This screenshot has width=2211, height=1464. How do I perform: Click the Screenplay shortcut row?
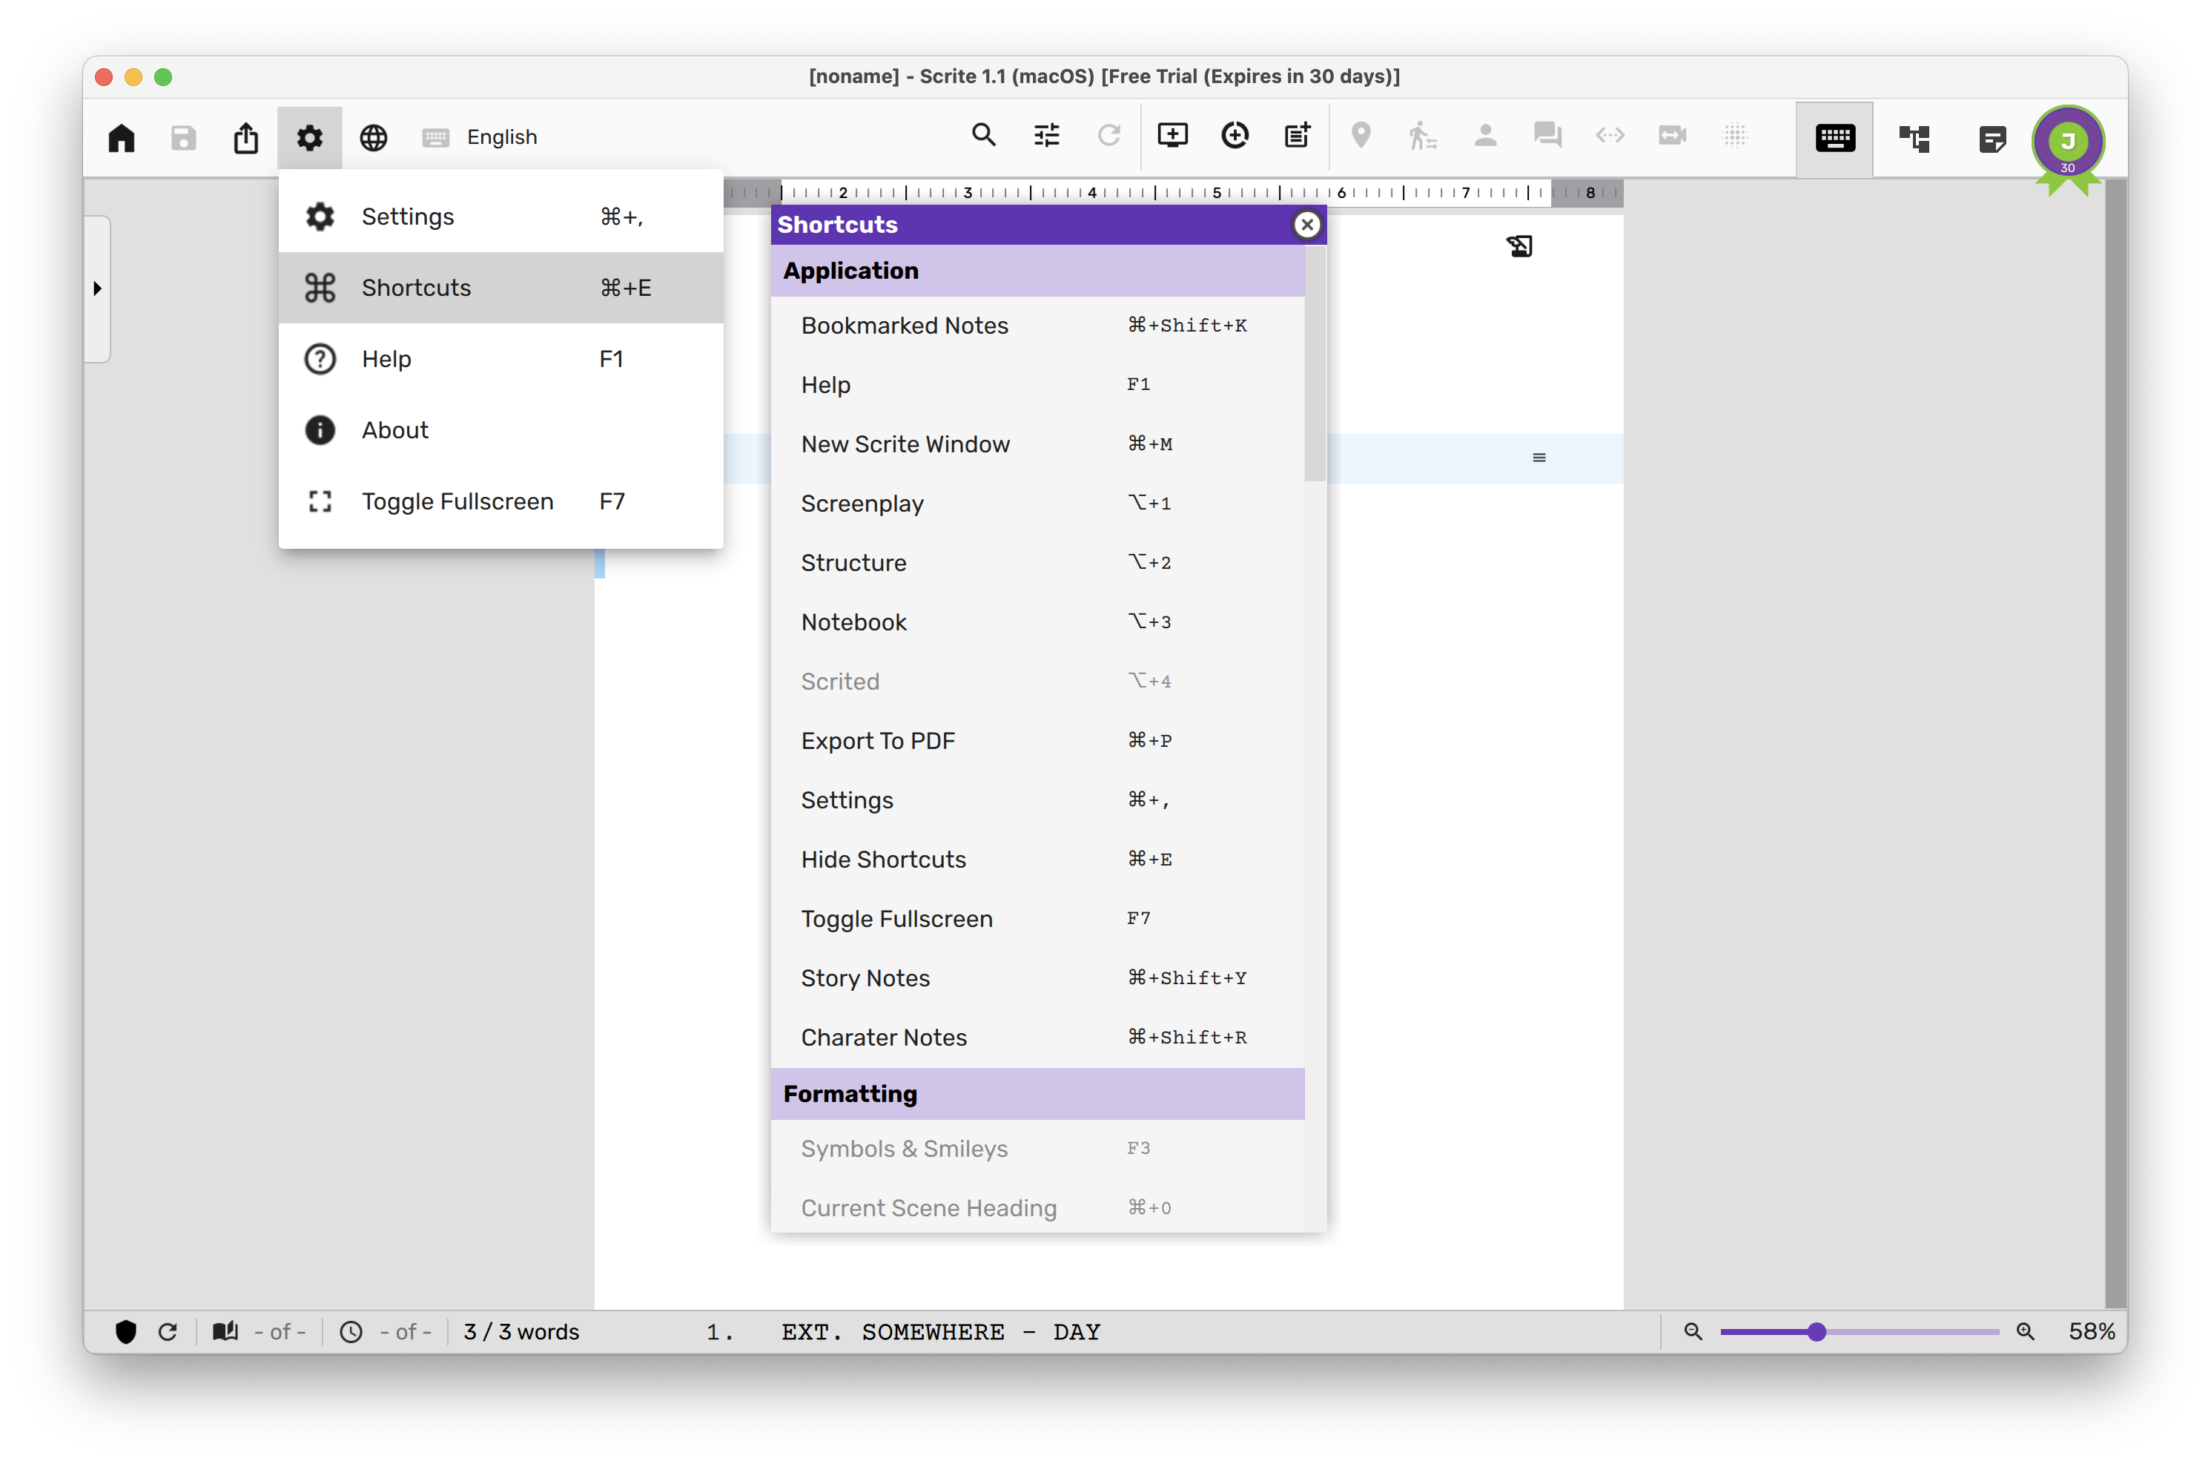1037,504
